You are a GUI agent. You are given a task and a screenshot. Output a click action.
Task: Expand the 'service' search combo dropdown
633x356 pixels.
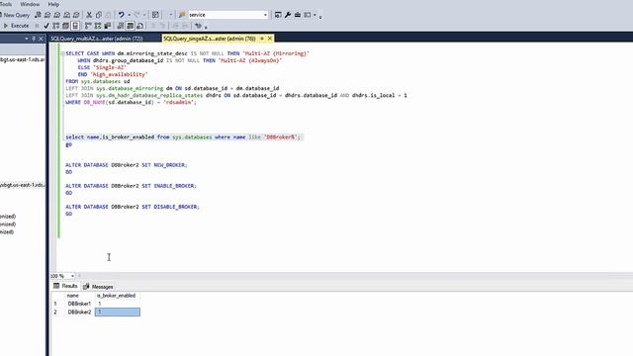(x=265, y=15)
